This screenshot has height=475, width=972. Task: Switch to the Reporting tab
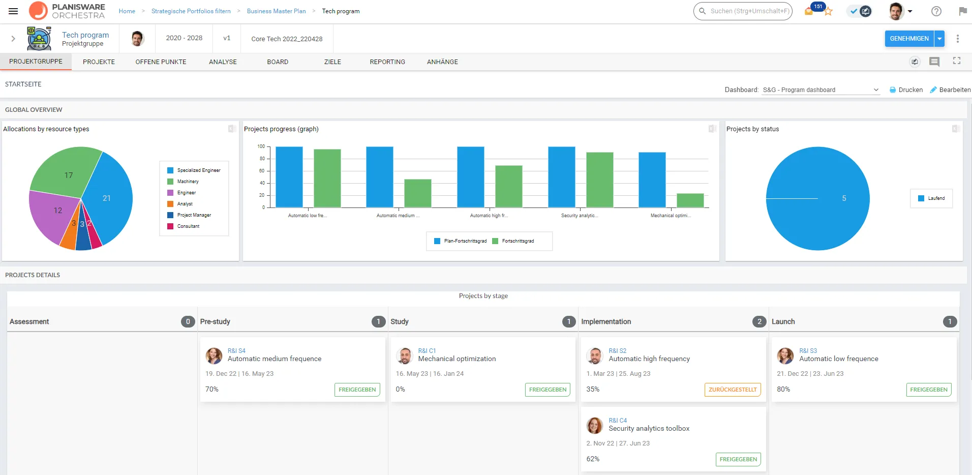[x=387, y=62]
